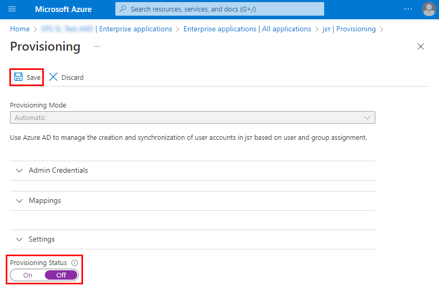Viewport: 439px width, 288px height.
Task: Open the Azure portal hamburger menu
Action: 12,9
